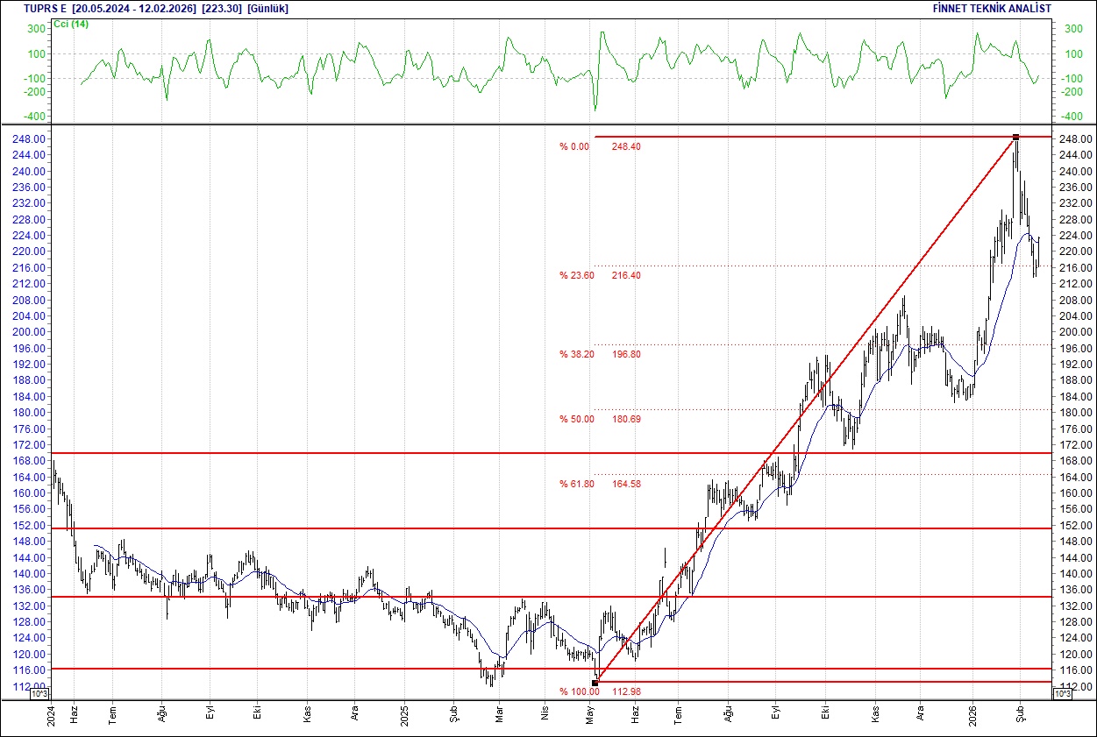Click the % 38.20 Fibonacci label
The image size is (1097, 737).
click(x=576, y=354)
